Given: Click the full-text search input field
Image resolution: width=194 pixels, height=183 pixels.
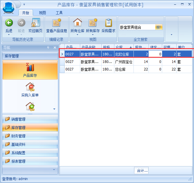Looking at the screenshot, I should coord(137,27).
